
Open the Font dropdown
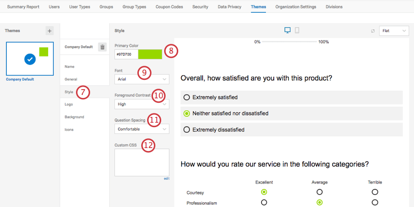click(142, 78)
